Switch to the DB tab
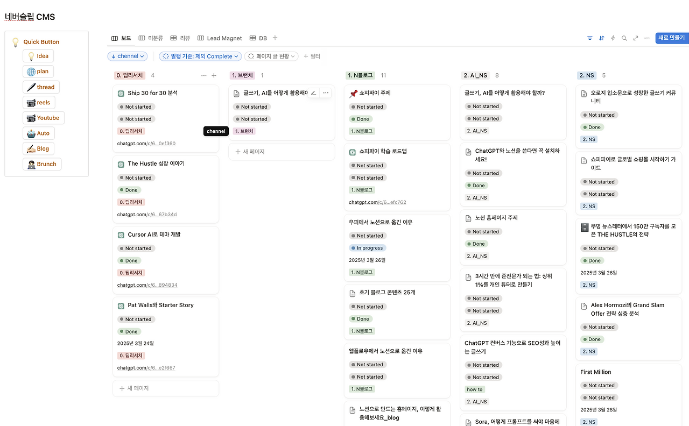The width and height of the screenshot is (689, 426). [258, 38]
